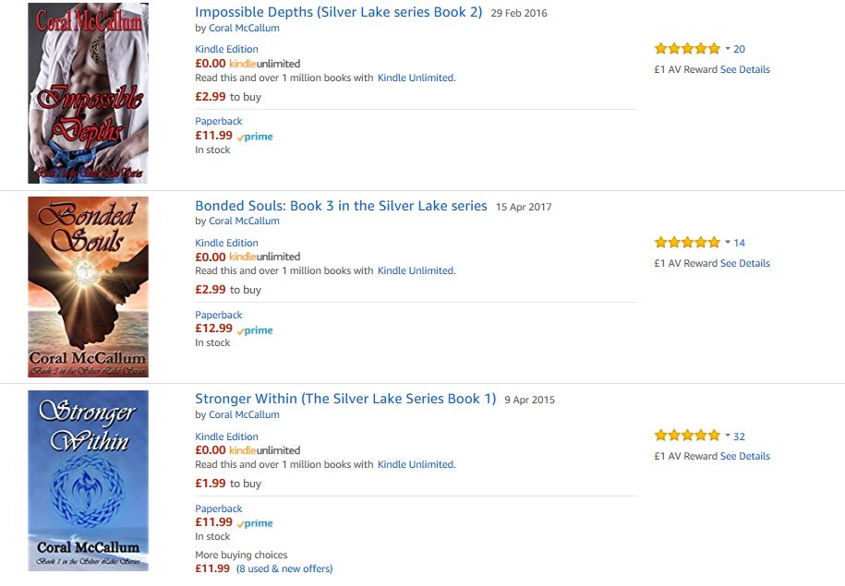Select Paperback format for Bonded Souls

pyautogui.click(x=219, y=315)
